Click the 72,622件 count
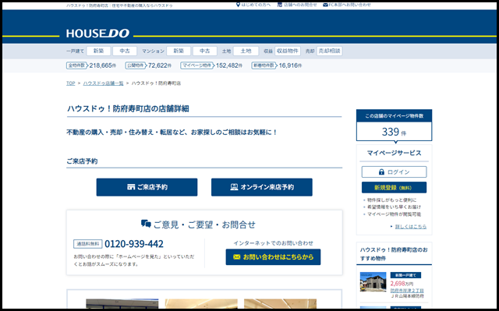499x311 pixels. pos(160,65)
